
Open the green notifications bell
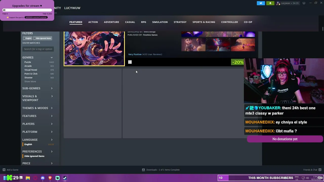click(x=270, y=3)
